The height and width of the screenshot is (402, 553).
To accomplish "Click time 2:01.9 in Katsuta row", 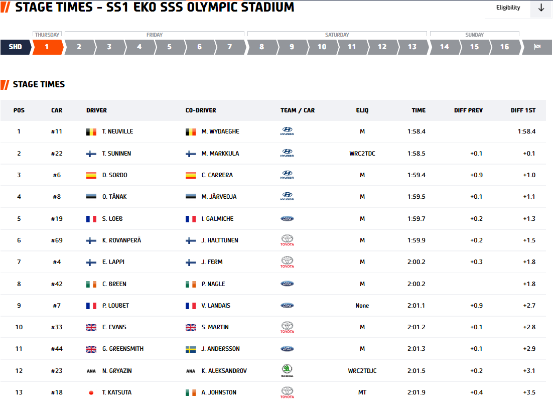I will pyautogui.click(x=417, y=392).
